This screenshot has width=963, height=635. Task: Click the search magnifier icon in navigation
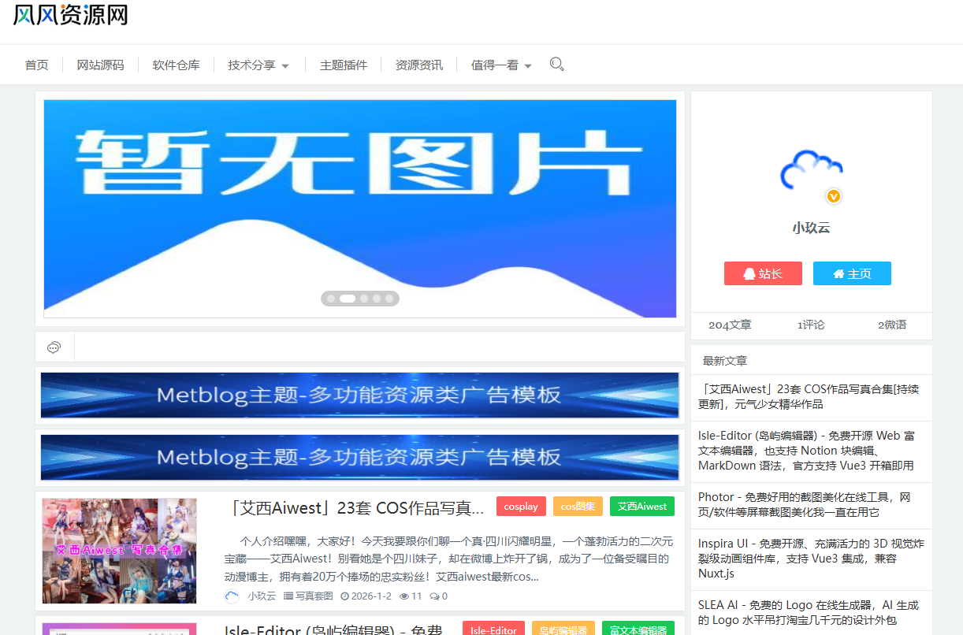[x=557, y=64]
